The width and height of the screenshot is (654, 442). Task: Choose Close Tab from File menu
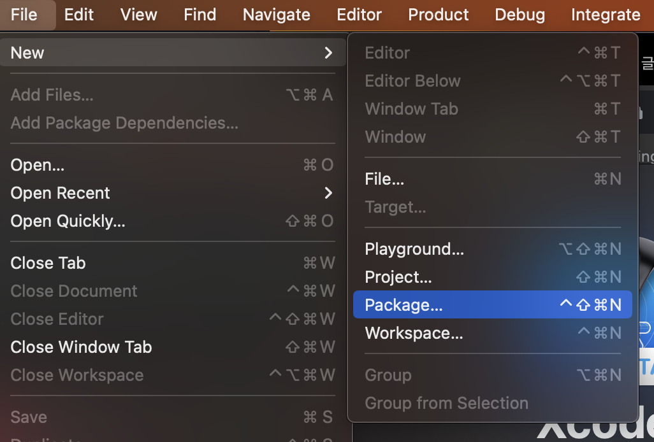tap(48, 263)
